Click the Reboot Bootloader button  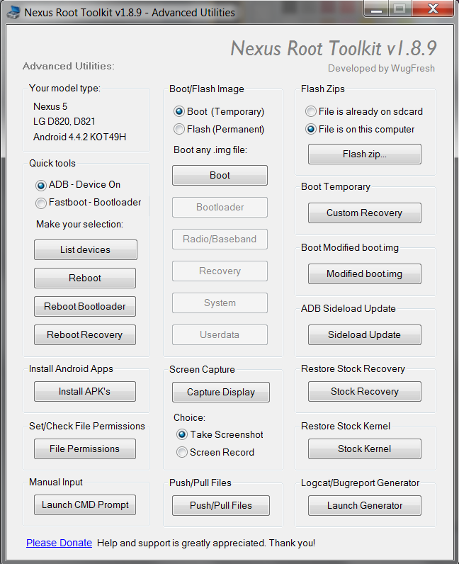[85, 307]
